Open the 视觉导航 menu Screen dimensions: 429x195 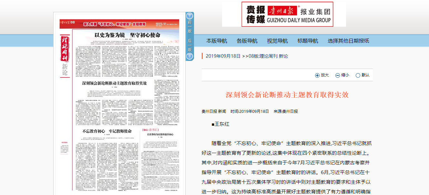(277, 41)
